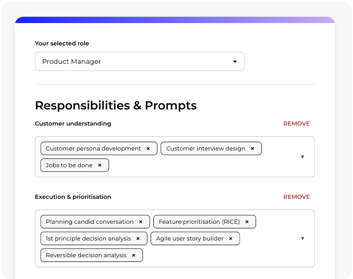Image resolution: width=353 pixels, height=279 pixels.
Task: Open the selected role dropdown arrow
Action: click(235, 62)
